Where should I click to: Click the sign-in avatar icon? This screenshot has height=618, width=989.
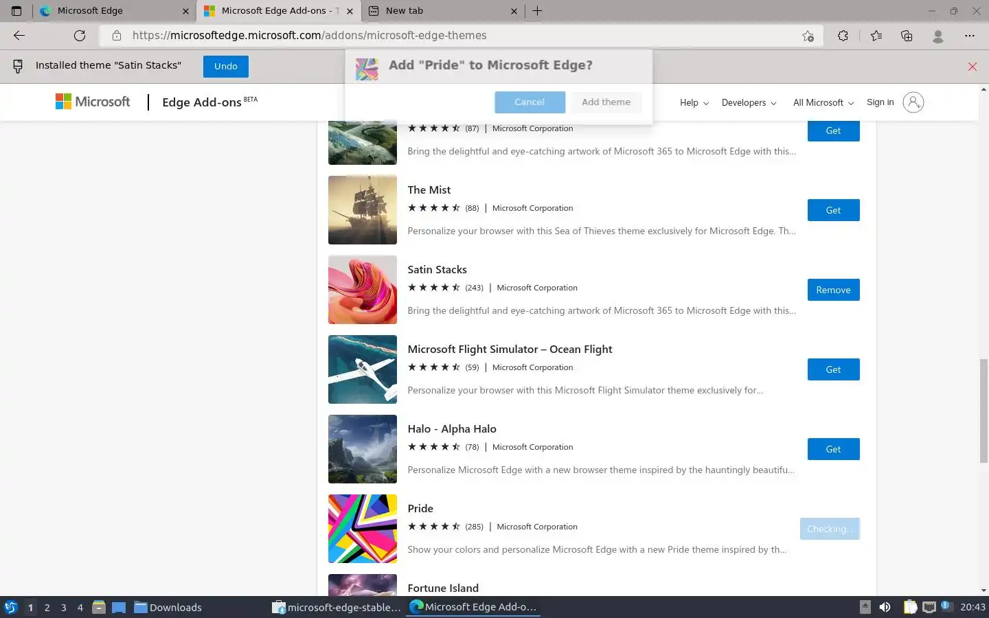coord(913,102)
